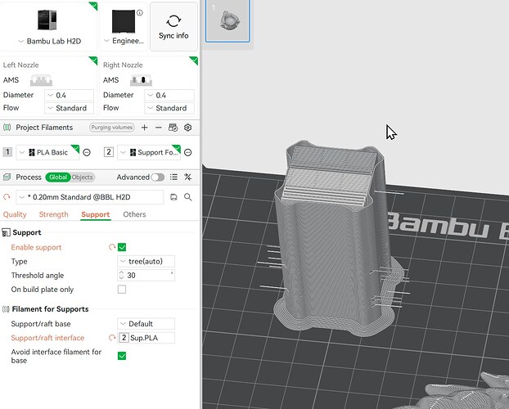Open the Bambu Lab H2D printer dropdown
Screen dimensions: 509x409
tap(50, 41)
